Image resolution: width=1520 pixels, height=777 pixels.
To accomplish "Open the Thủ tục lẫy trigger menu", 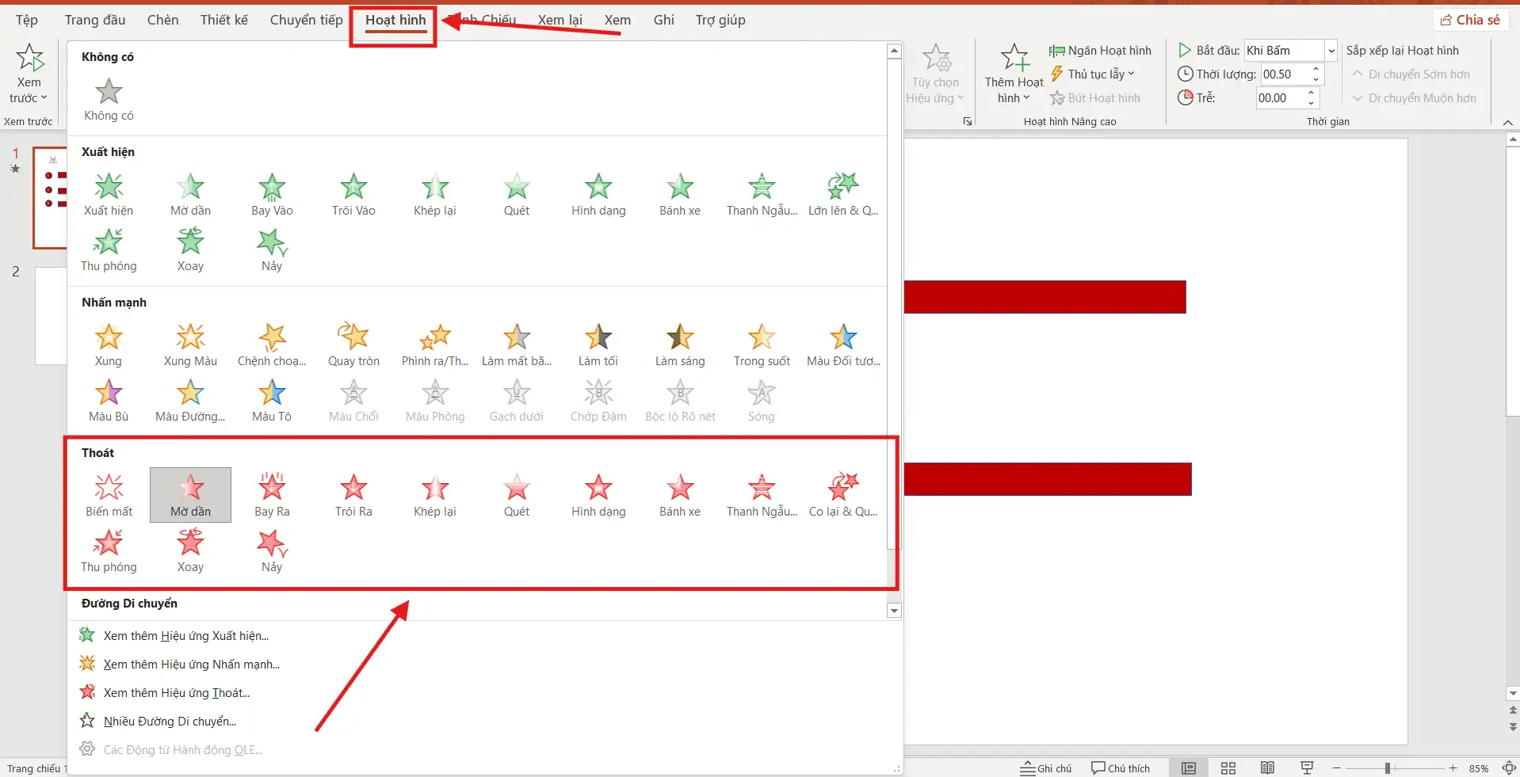I will pos(1094,74).
